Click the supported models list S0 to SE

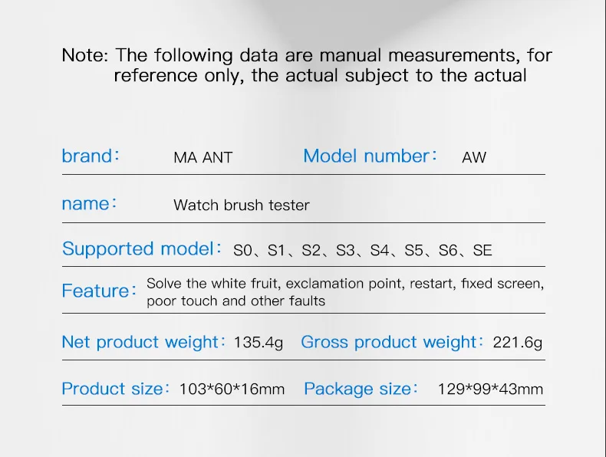point(363,251)
